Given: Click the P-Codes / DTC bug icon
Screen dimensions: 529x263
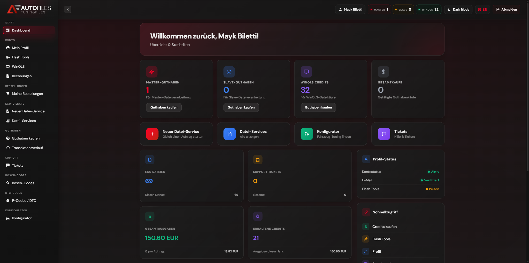Looking at the screenshot, I should [8, 200].
